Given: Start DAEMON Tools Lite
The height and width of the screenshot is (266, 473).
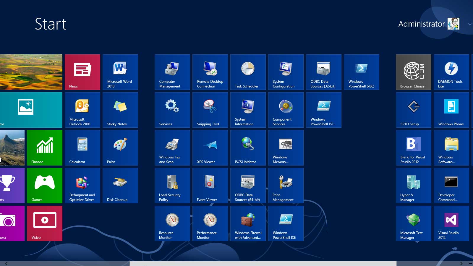Looking at the screenshot, I should (451, 72).
